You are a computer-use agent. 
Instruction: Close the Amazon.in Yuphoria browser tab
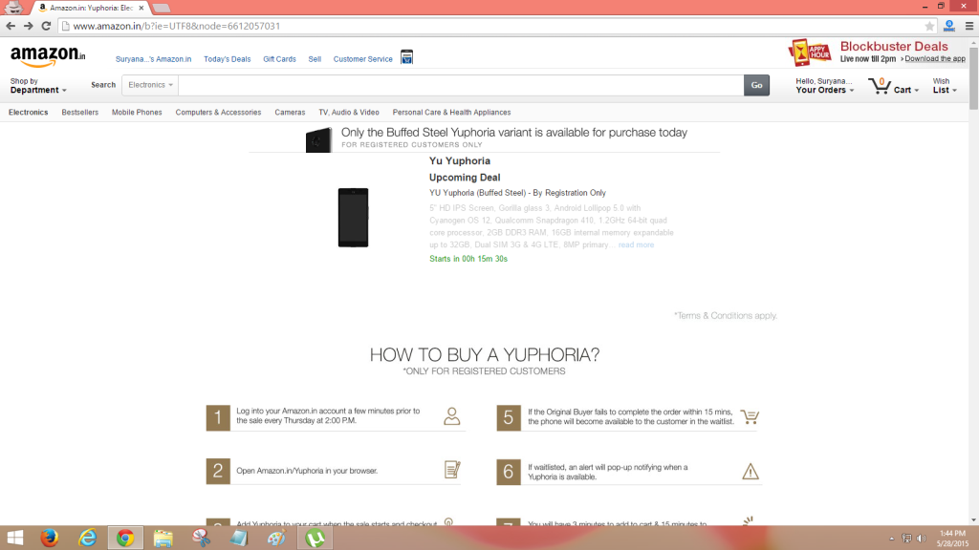click(141, 8)
